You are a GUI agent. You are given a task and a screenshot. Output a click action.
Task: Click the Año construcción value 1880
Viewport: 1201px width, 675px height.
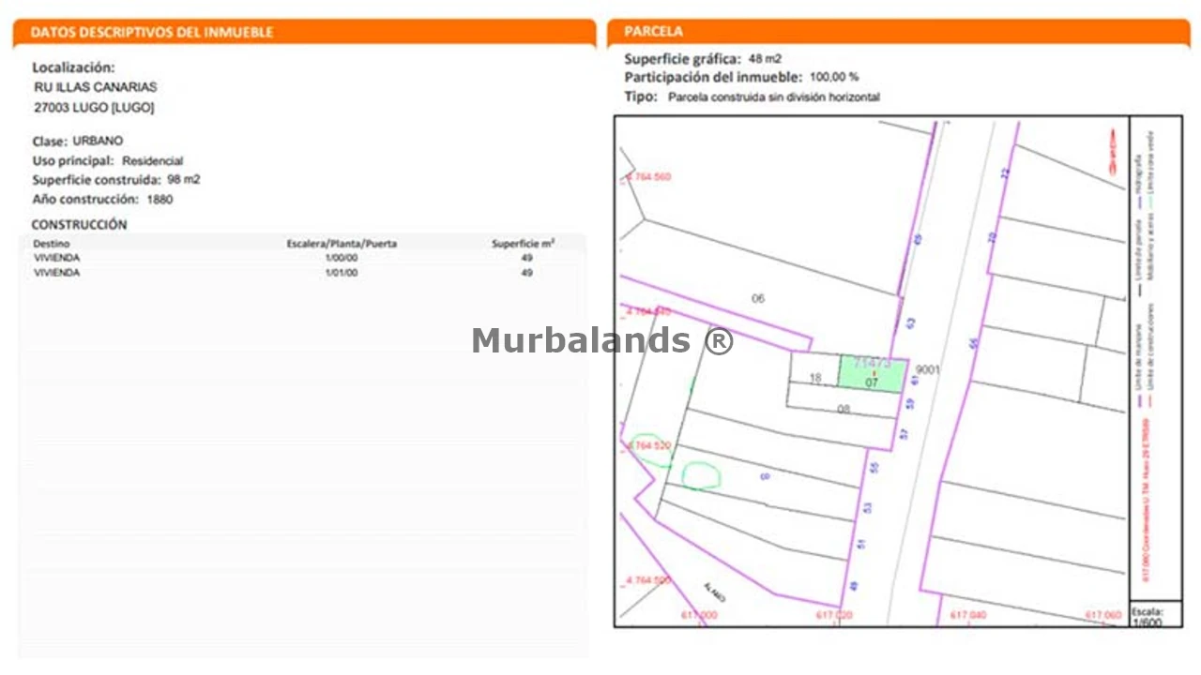tap(160, 199)
